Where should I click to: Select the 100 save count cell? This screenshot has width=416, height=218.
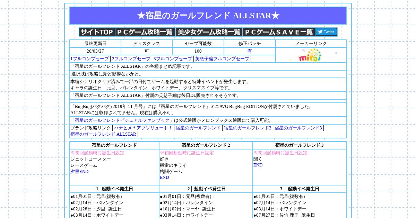click(198, 51)
